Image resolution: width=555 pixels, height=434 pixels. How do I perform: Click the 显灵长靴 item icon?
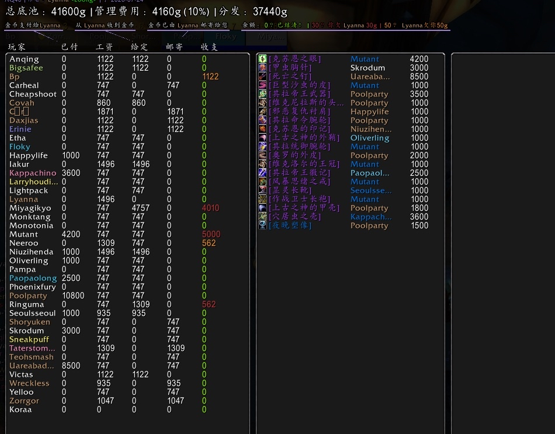point(262,190)
